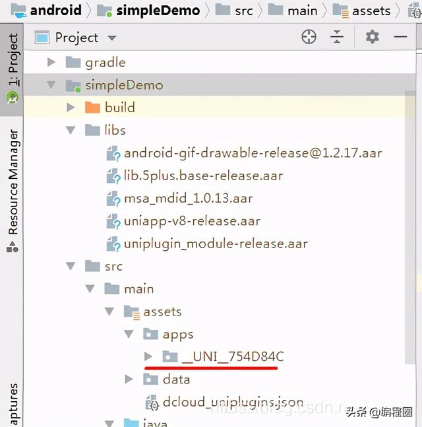Click the data folder icon
The height and width of the screenshot is (427, 422).
(151, 379)
